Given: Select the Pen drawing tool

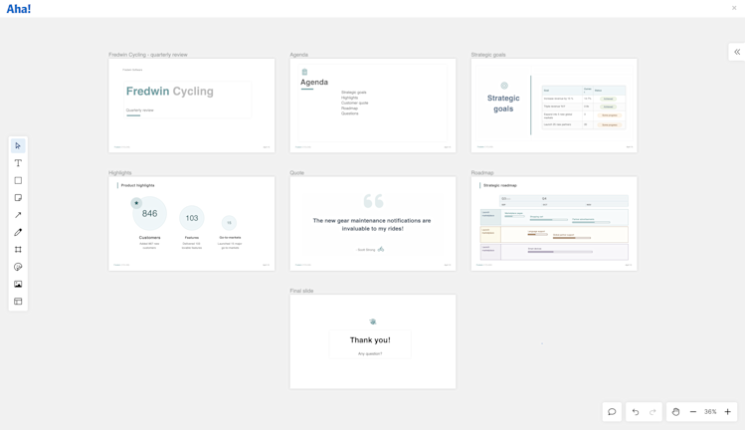Looking at the screenshot, I should [18, 232].
